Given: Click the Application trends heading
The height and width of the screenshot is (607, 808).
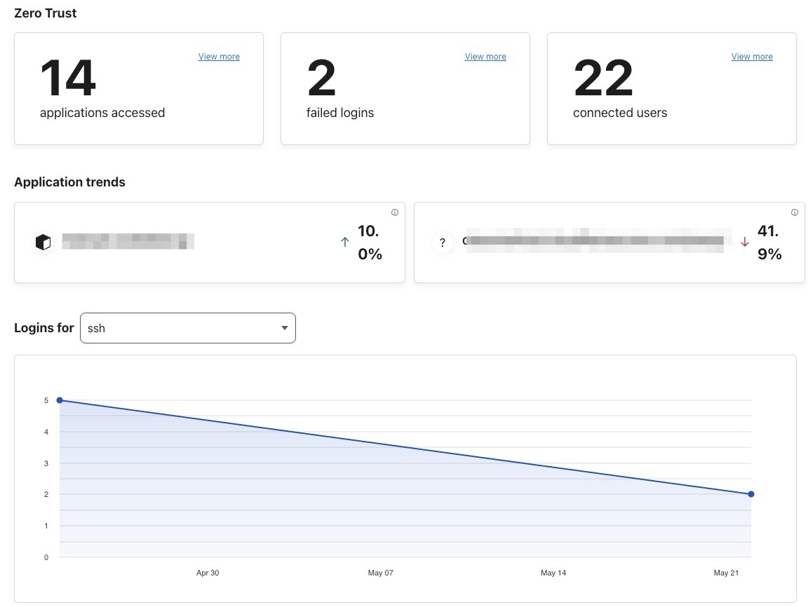Looking at the screenshot, I should (x=69, y=182).
